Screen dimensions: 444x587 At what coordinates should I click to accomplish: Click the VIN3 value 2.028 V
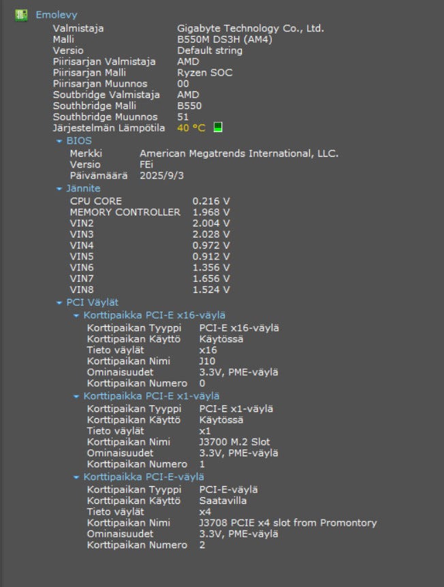(x=211, y=234)
